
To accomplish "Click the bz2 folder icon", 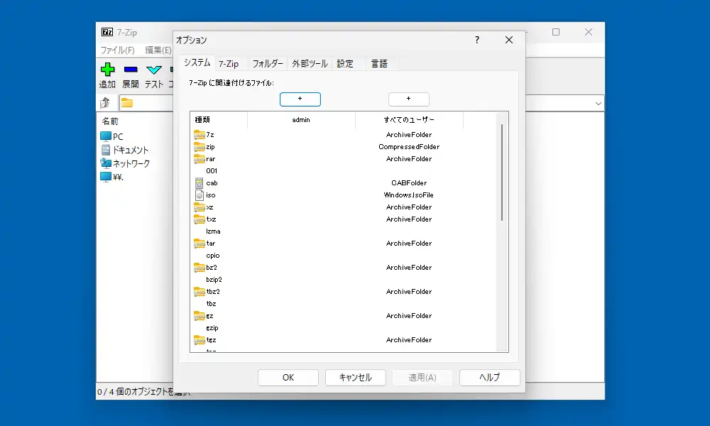I will (200, 268).
